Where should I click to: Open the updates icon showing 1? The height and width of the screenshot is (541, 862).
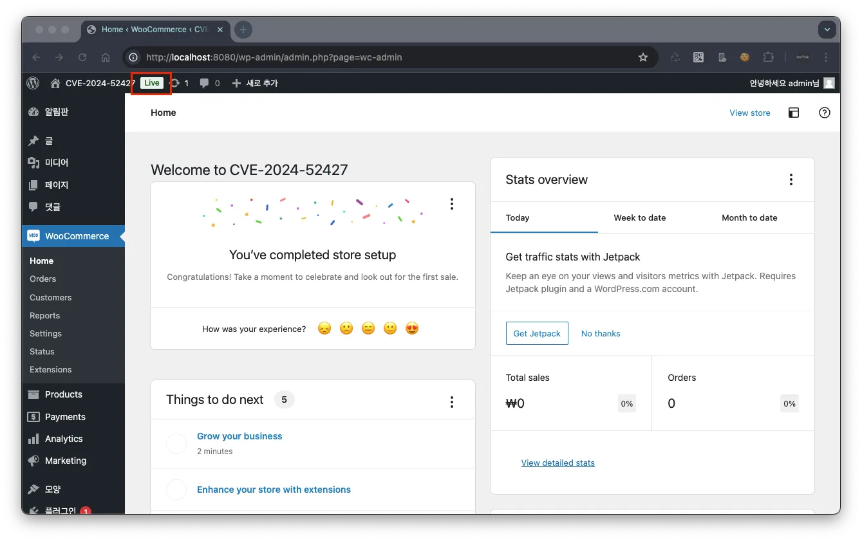click(x=179, y=83)
